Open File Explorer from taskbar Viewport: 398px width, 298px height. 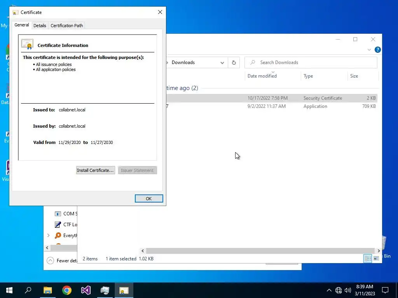47,290
